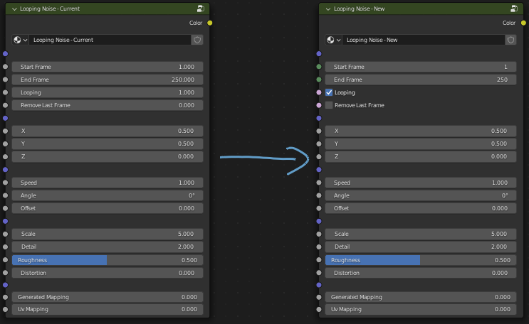Viewport: 529px width, 324px height.
Task: Click Angle field in Current node
Action: click(x=108, y=195)
